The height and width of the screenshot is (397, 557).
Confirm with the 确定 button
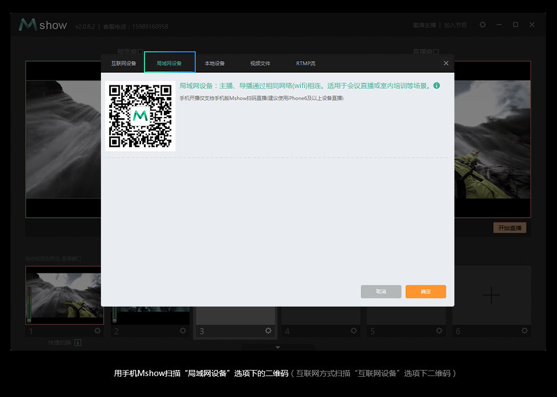click(x=426, y=292)
